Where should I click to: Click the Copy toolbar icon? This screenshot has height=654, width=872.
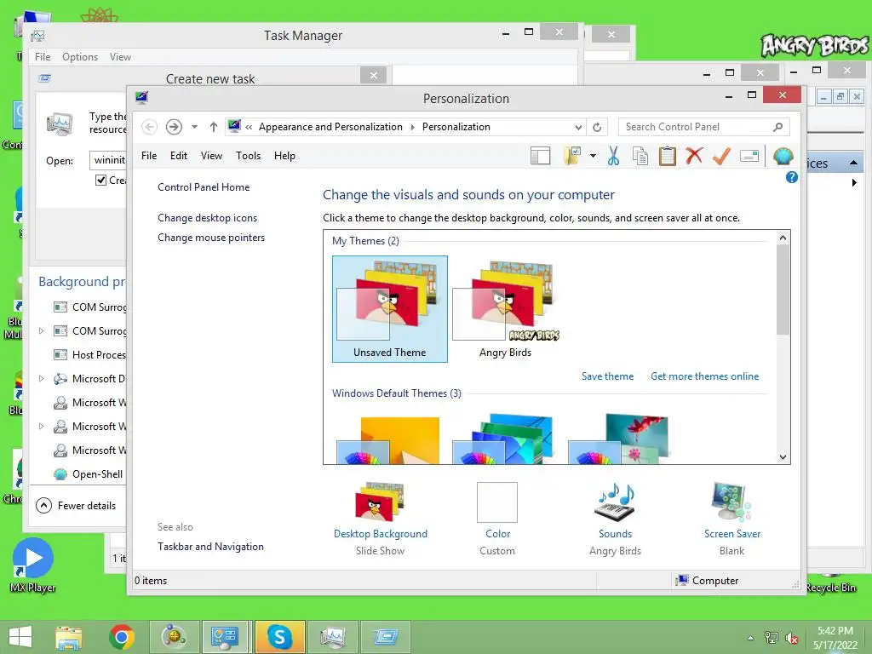point(640,157)
